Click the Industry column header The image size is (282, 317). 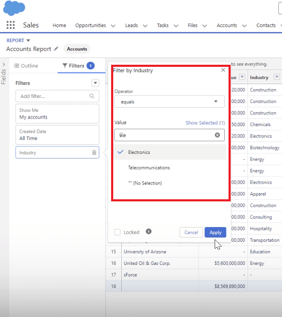click(x=259, y=77)
